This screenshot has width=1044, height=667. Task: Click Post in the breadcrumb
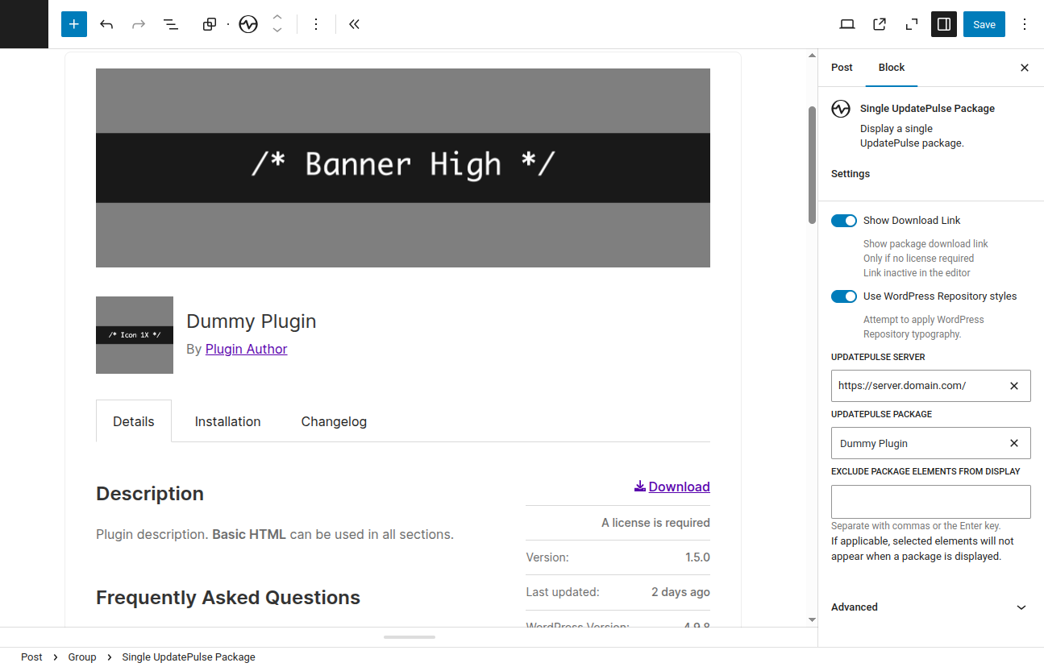(31, 657)
